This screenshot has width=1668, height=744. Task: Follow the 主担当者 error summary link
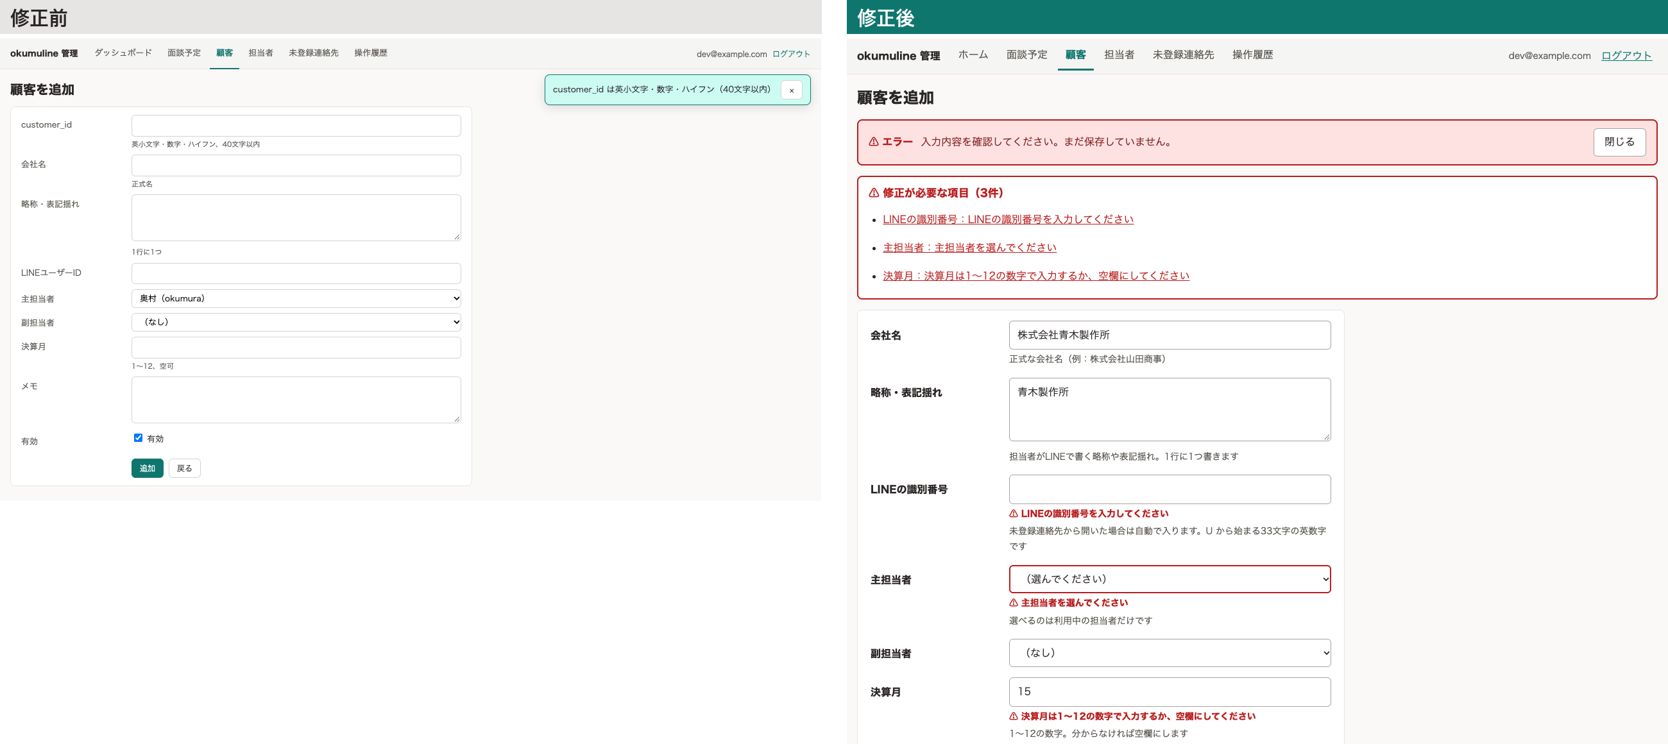[x=969, y=248]
